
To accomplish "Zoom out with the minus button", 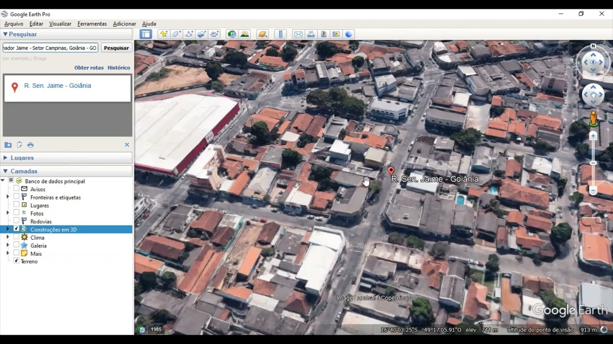I will (593, 191).
